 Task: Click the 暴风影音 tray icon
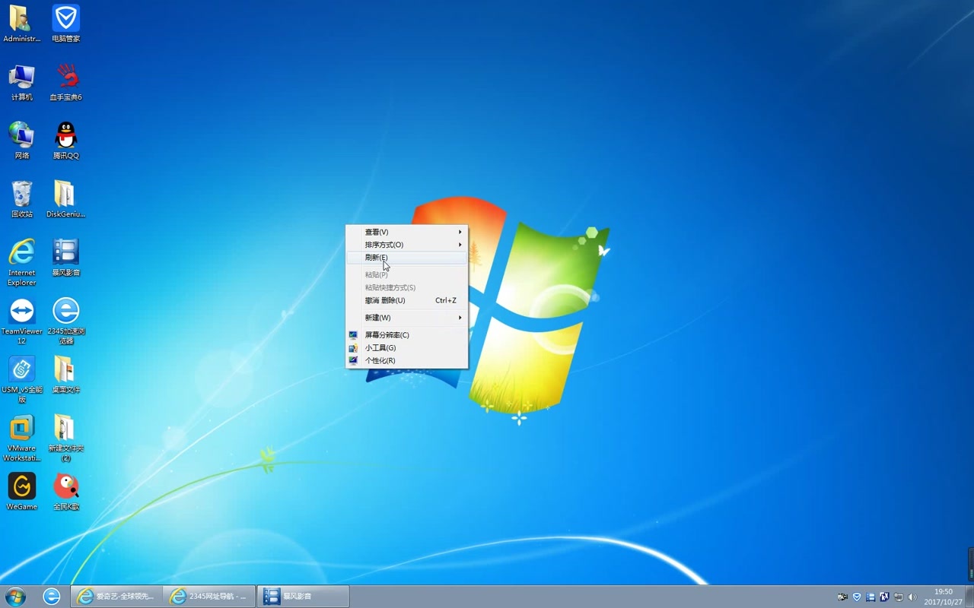click(x=871, y=597)
